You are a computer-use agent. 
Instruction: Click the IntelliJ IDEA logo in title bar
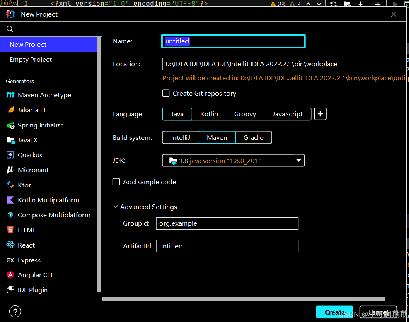pyautogui.click(x=10, y=14)
